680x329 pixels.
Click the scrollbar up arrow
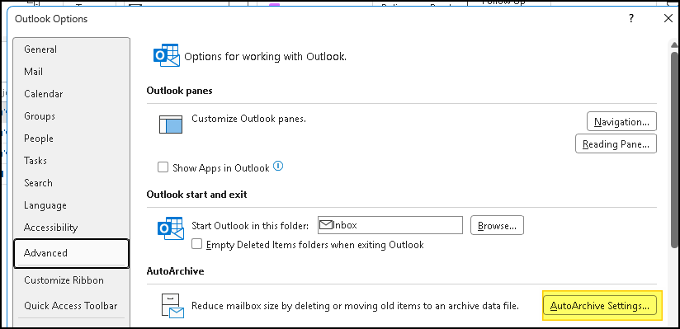(674, 45)
